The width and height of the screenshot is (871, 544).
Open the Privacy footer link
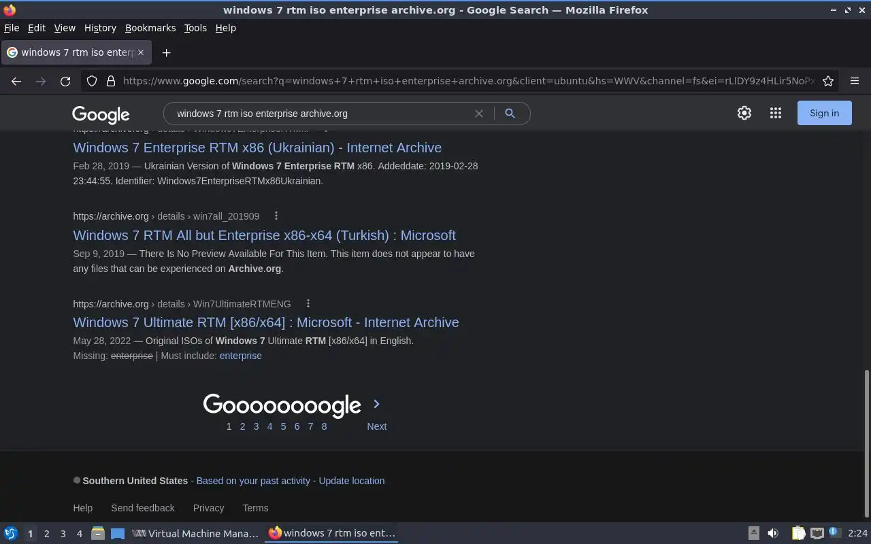point(208,508)
